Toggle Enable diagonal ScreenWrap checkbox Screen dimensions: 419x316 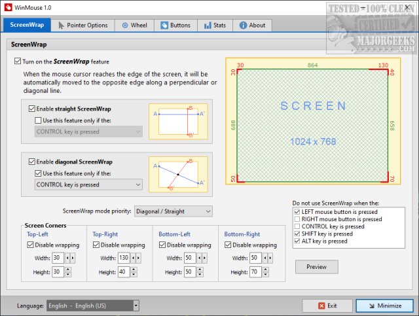point(32,162)
